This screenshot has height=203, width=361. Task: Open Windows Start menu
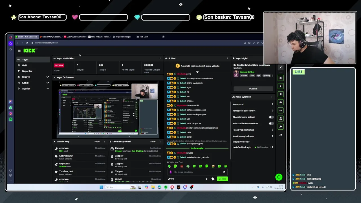click(x=101, y=187)
